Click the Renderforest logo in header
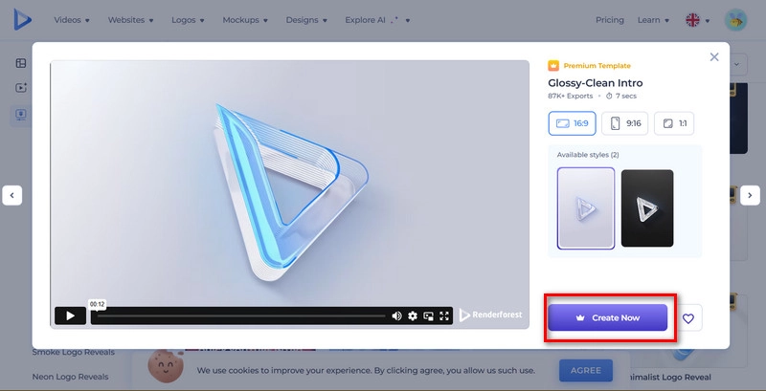The width and height of the screenshot is (766, 391). pos(23,19)
